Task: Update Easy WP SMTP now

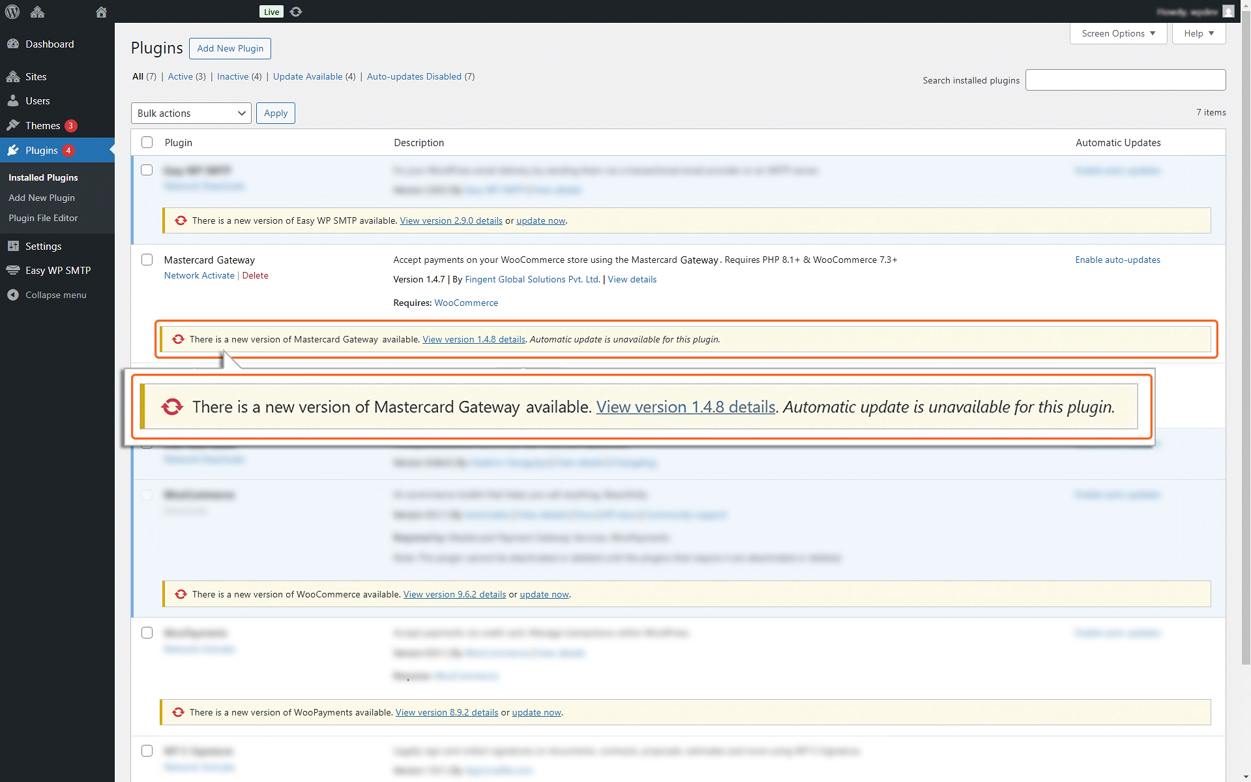Action: click(x=541, y=220)
